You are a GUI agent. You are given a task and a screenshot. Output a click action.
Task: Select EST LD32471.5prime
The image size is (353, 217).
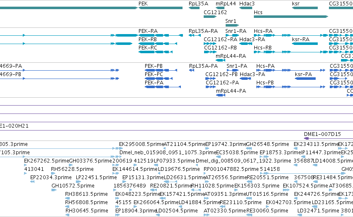pos(299,215)
